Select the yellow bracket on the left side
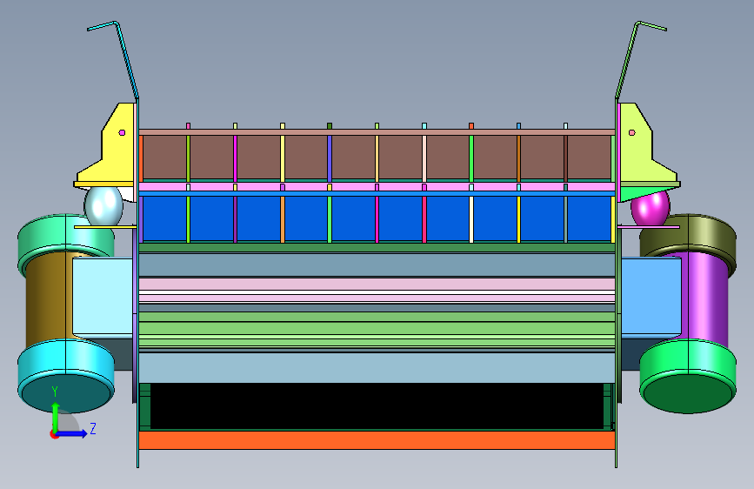This screenshot has width=754, height=489. 107,144
